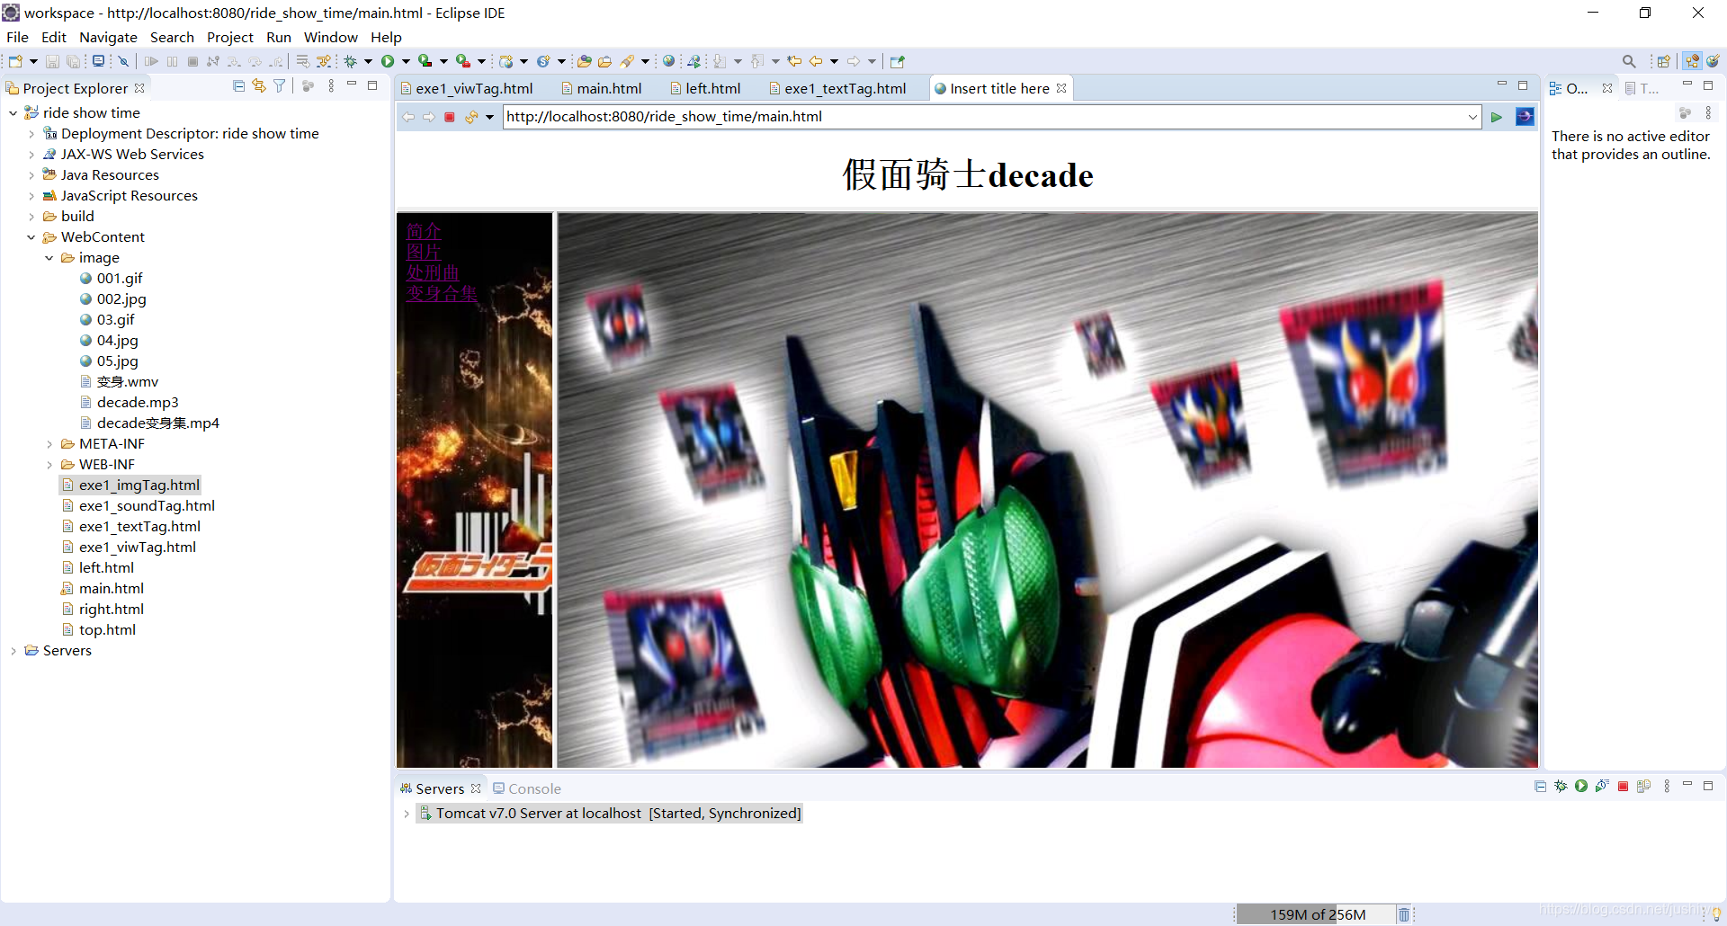
Task: Open the Project menu
Action: tap(230, 37)
